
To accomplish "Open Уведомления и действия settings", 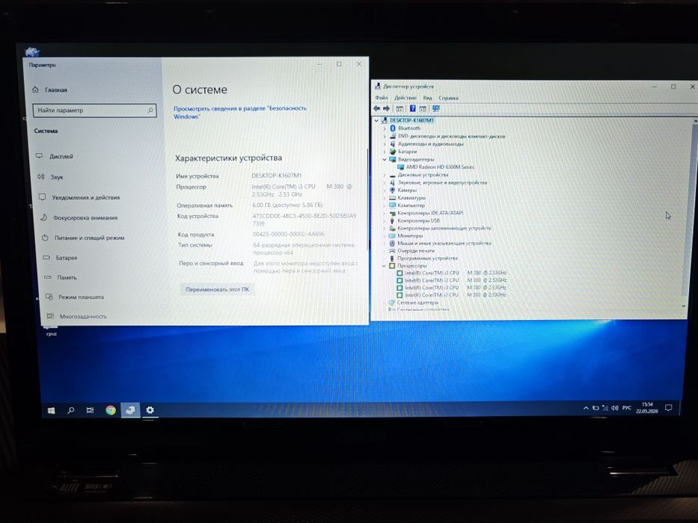I will tap(85, 197).
